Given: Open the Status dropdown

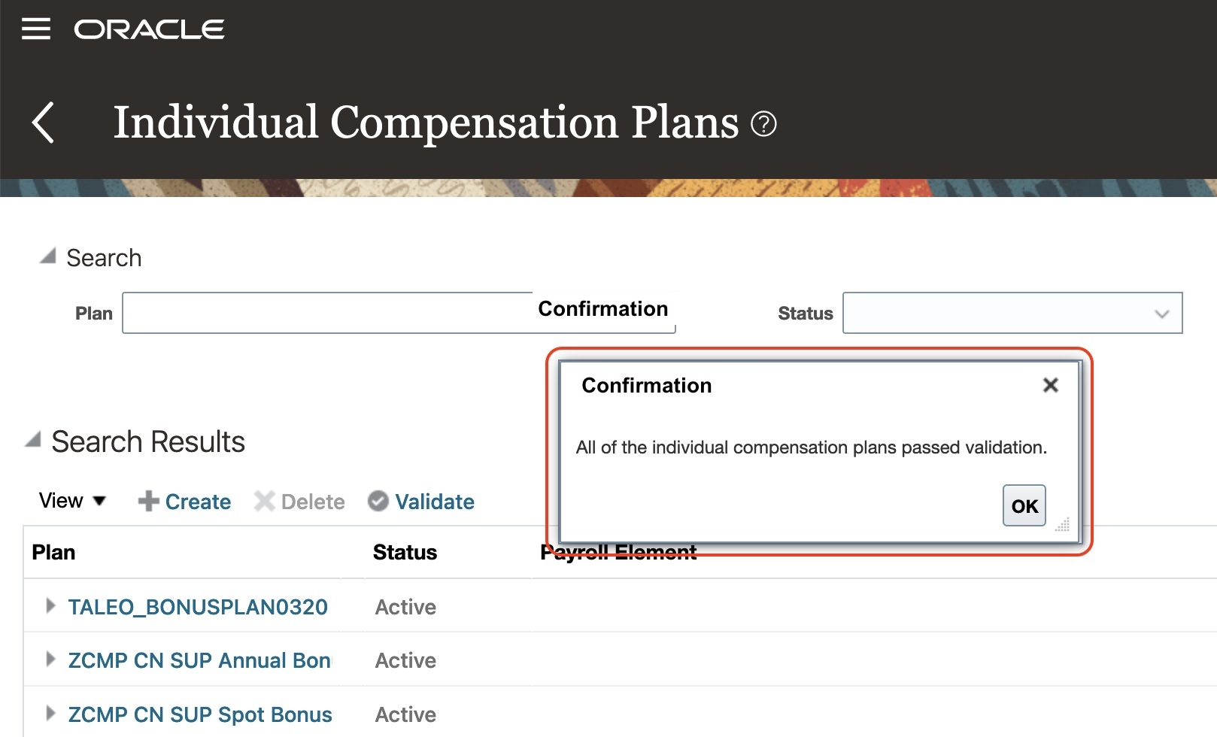Looking at the screenshot, I should coord(1012,313).
